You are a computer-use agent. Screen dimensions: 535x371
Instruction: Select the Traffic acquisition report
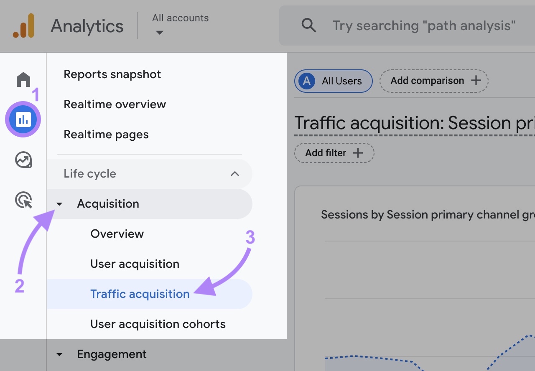[140, 294]
